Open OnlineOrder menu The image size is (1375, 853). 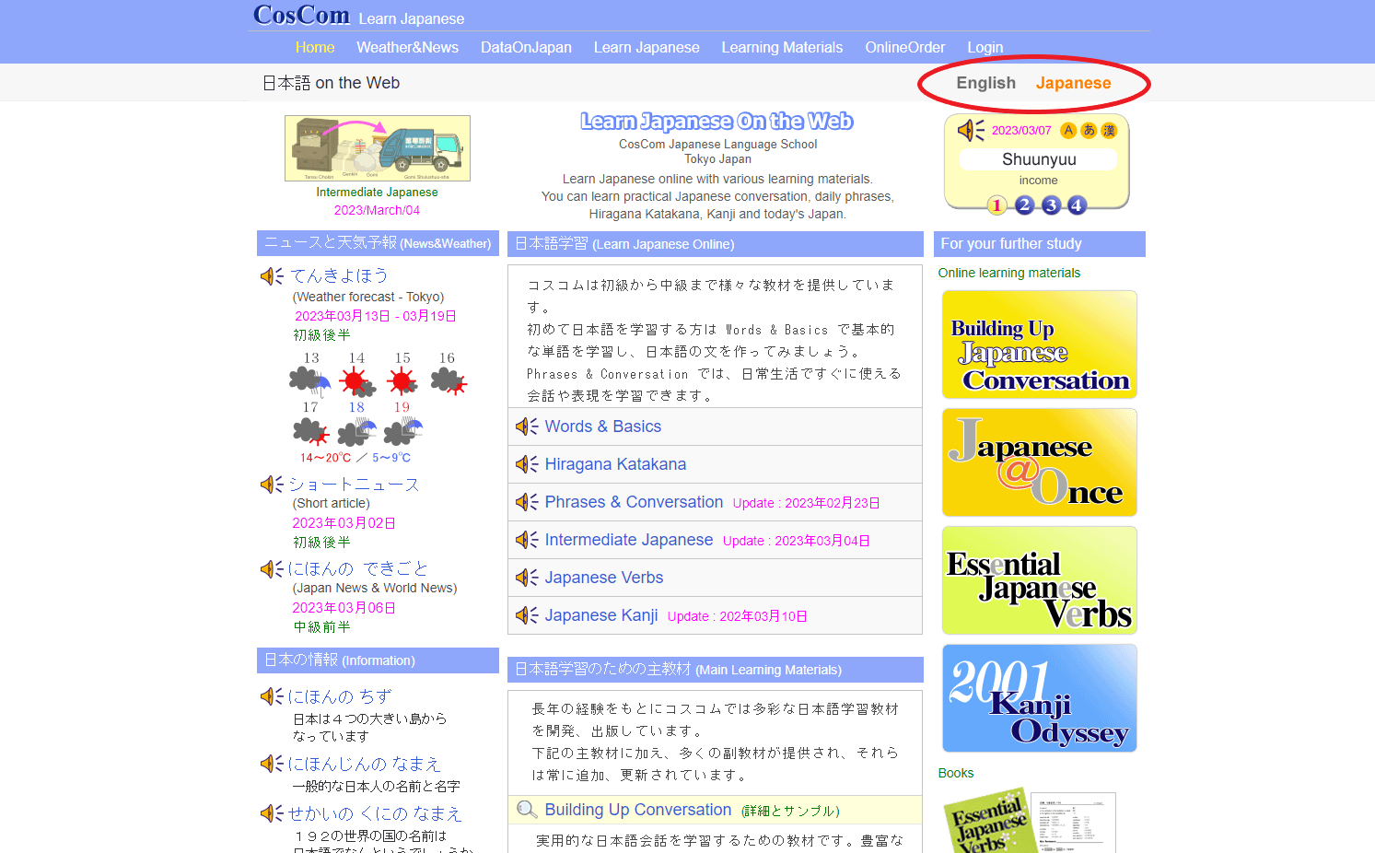click(x=905, y=47)
